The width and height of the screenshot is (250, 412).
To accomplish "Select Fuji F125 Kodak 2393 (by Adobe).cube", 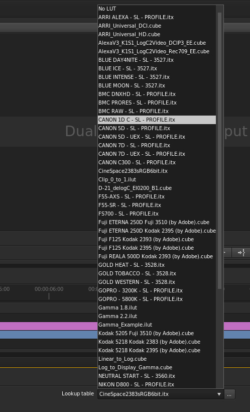I will coord(157,239).
